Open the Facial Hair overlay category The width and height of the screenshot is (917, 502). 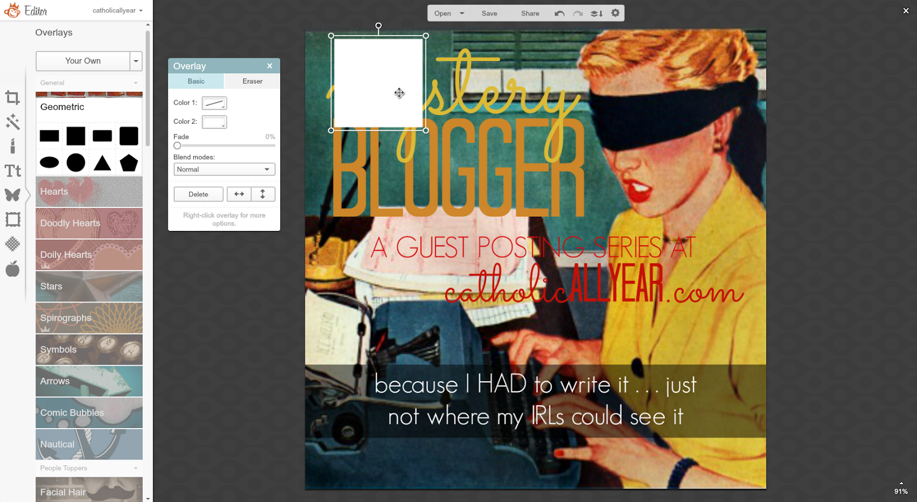pos(89,490)
